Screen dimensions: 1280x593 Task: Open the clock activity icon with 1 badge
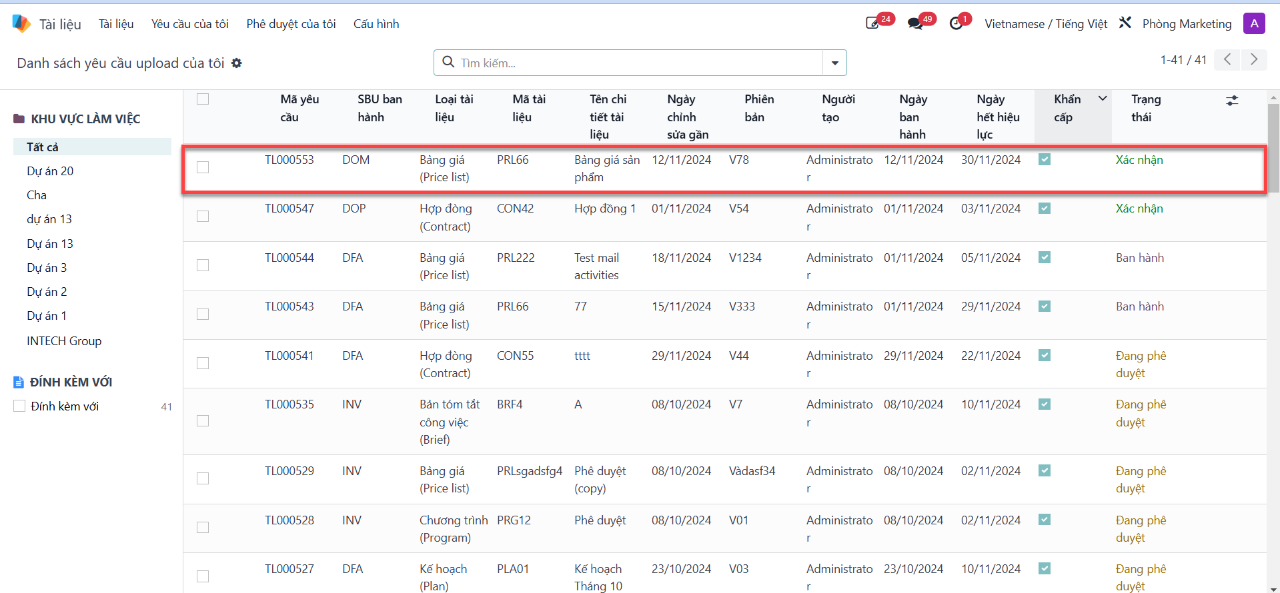956,23
